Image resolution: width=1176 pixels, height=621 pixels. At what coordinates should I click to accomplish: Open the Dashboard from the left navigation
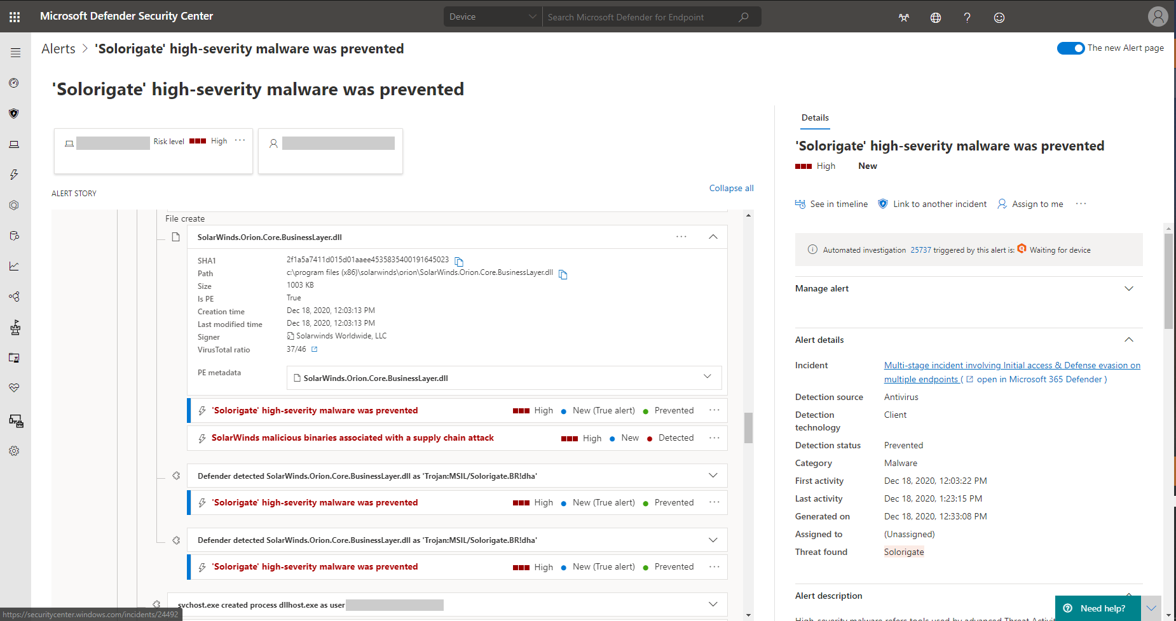click(14, 83)
